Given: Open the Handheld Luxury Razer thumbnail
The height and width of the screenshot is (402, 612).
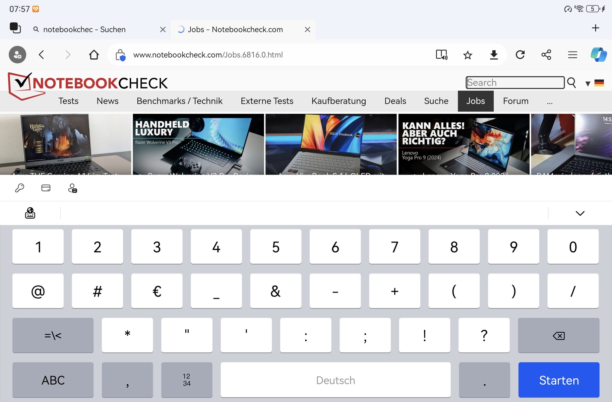Looking at the screenshot, I should pyautogui.click(x=198, y=144).
